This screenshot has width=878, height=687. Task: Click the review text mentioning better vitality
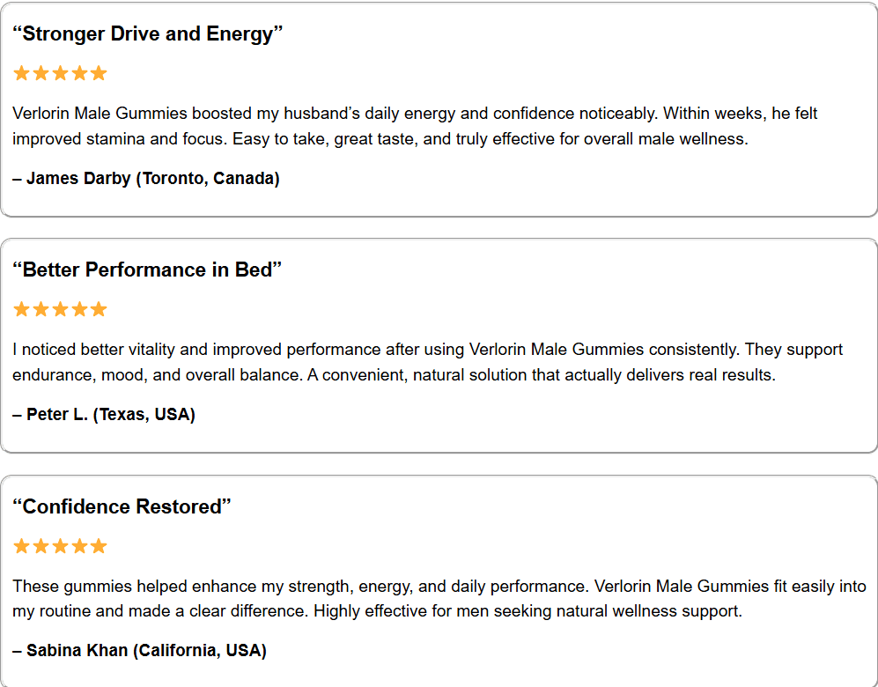tap(428, 362)
